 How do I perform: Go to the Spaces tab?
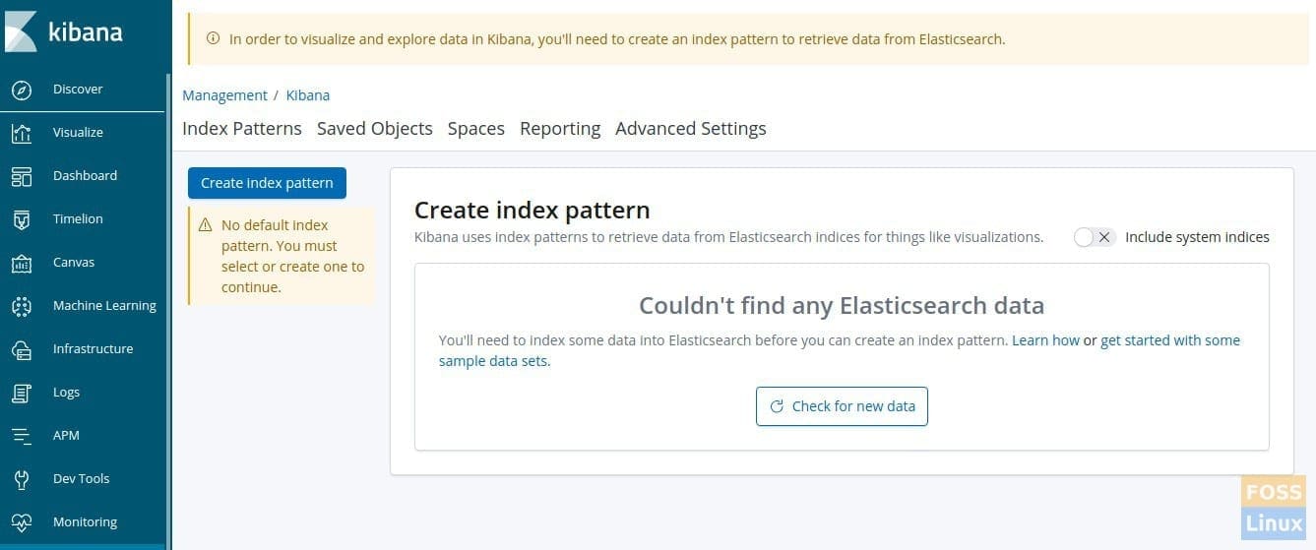[x=476, y=129]
